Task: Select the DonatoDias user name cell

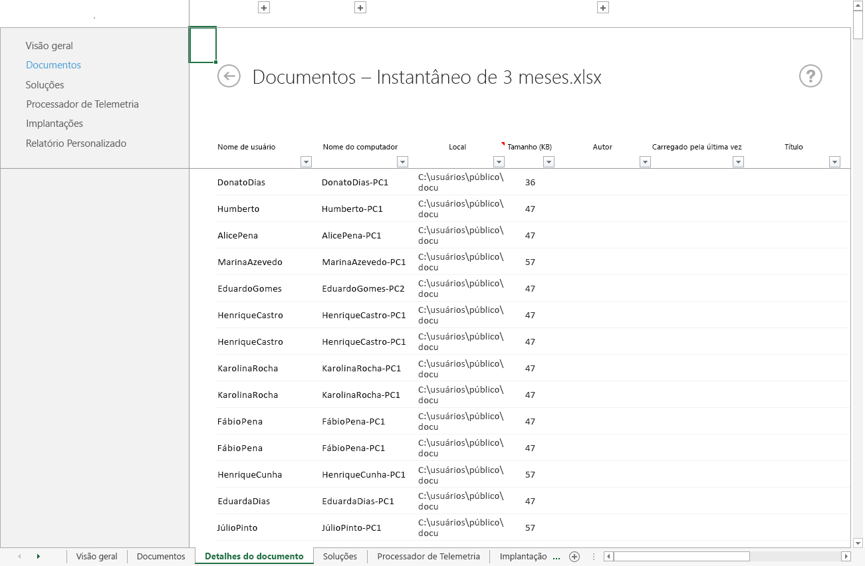Action: (241, 182)
